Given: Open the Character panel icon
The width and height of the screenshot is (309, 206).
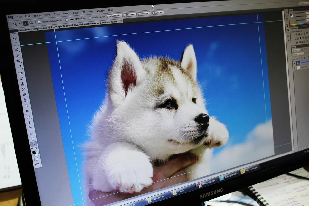Looking at the screenshot, I should (288, 36).
